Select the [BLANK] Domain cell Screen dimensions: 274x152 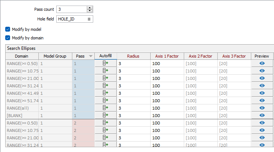click(x=22, y=116)
